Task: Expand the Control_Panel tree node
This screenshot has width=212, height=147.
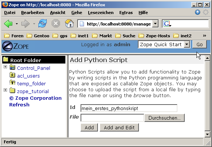Action: coord(5,67)
